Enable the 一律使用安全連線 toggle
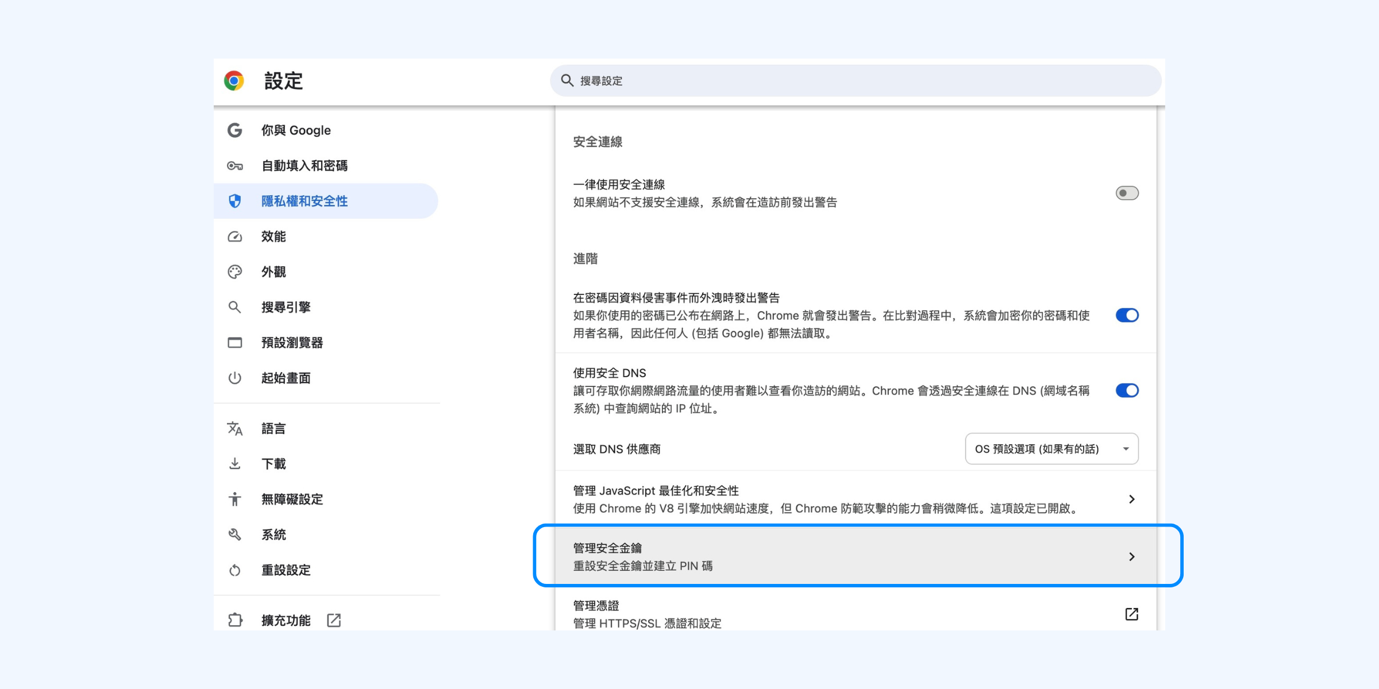This screenshot has height=689, width=1379. coord(1127,193)
